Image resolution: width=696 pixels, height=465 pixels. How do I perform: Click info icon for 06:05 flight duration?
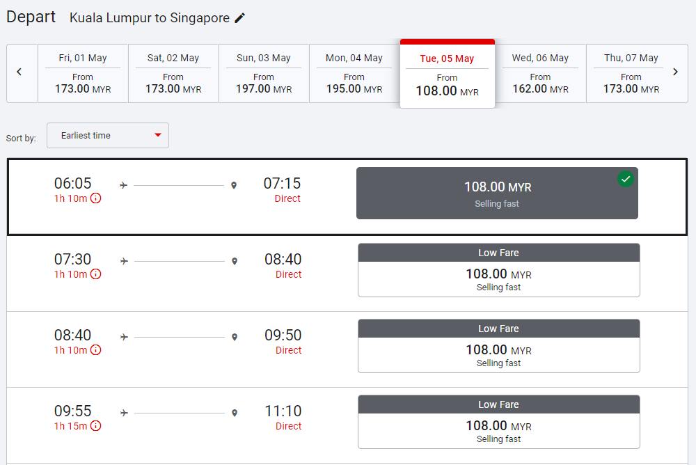(96, 198)
